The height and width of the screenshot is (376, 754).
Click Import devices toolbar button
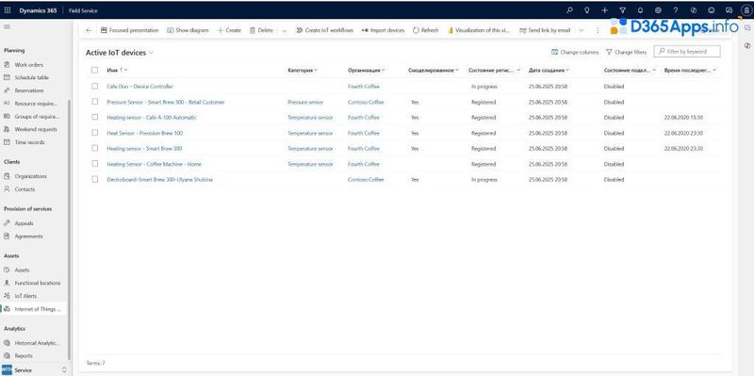pyautogui.click(x=384, y=30)
